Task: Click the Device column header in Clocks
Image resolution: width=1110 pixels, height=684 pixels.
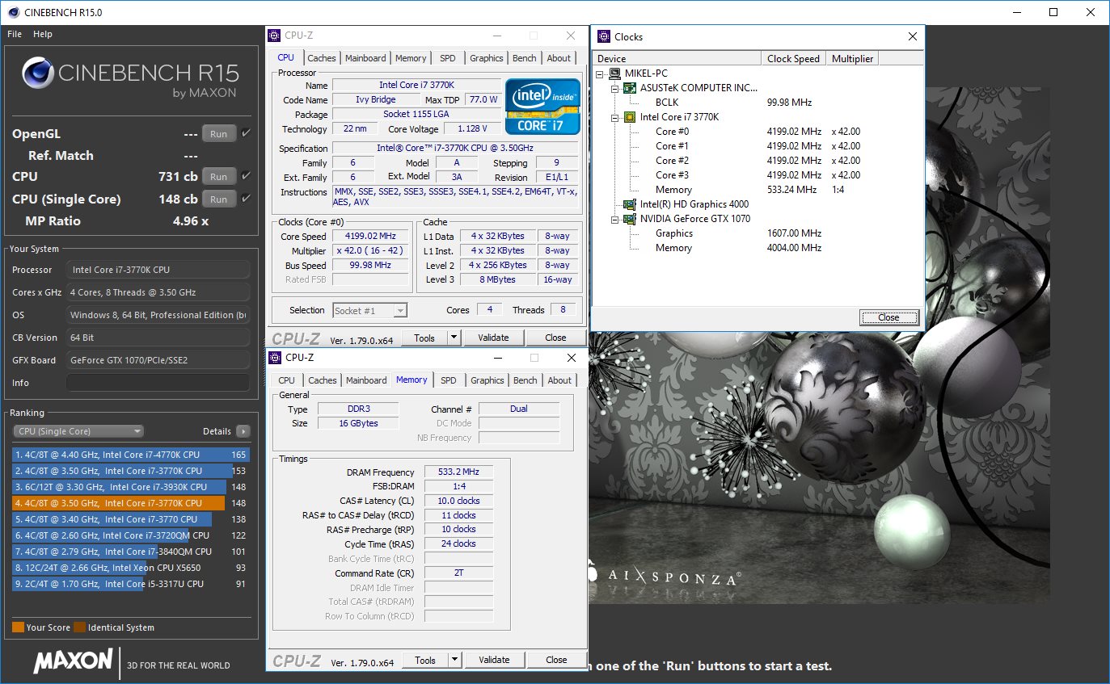Action: [x=677, y=58]
